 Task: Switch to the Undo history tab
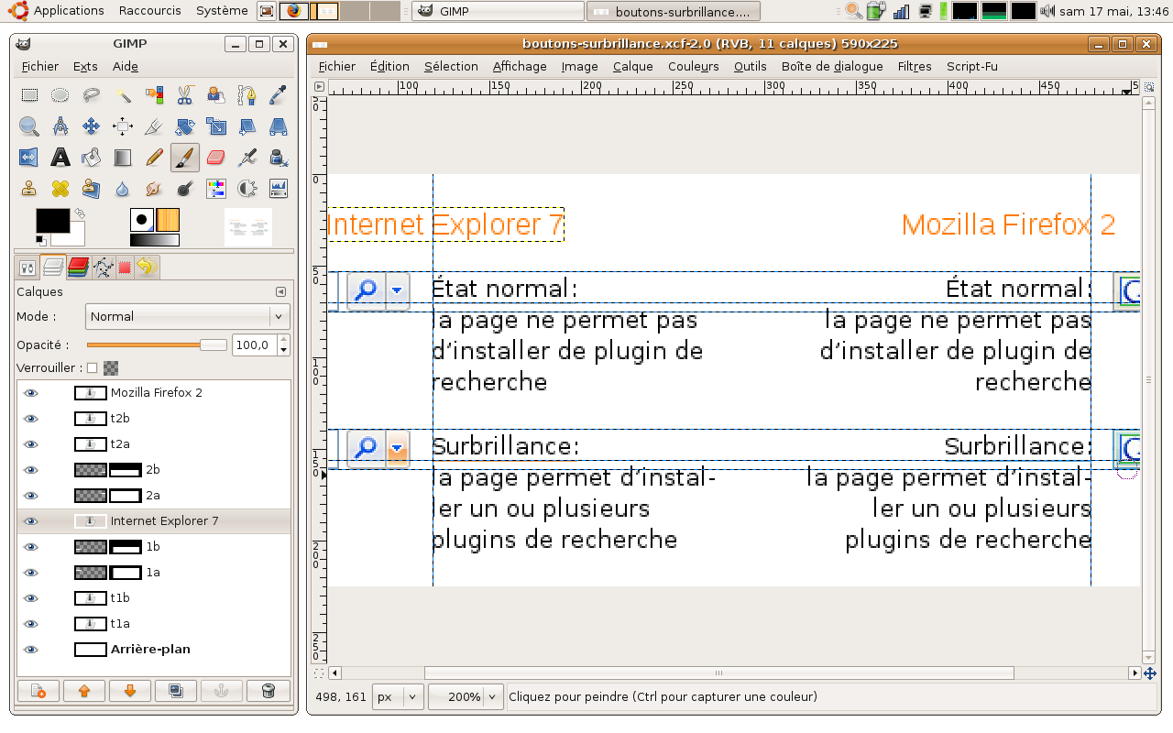(x=147, y=268)
